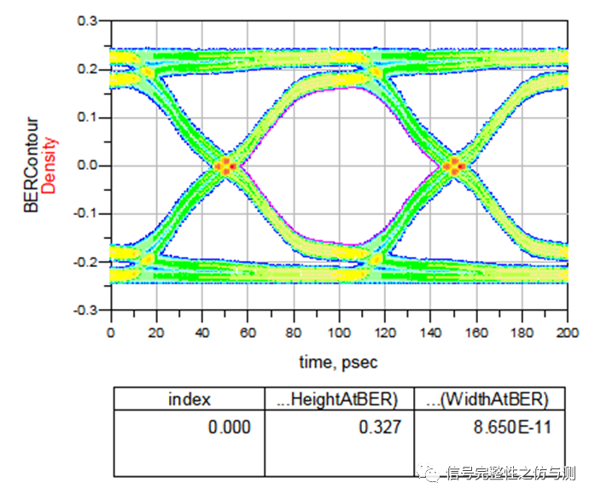Viewport: 595px width, 500px height.
Task: Click the 180 x-axis tick label
Action: pyautogui.click(x=522, y=333)
